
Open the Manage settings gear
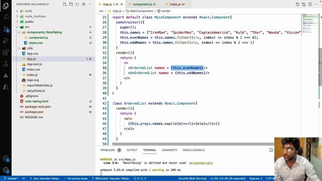coord(6,170)
